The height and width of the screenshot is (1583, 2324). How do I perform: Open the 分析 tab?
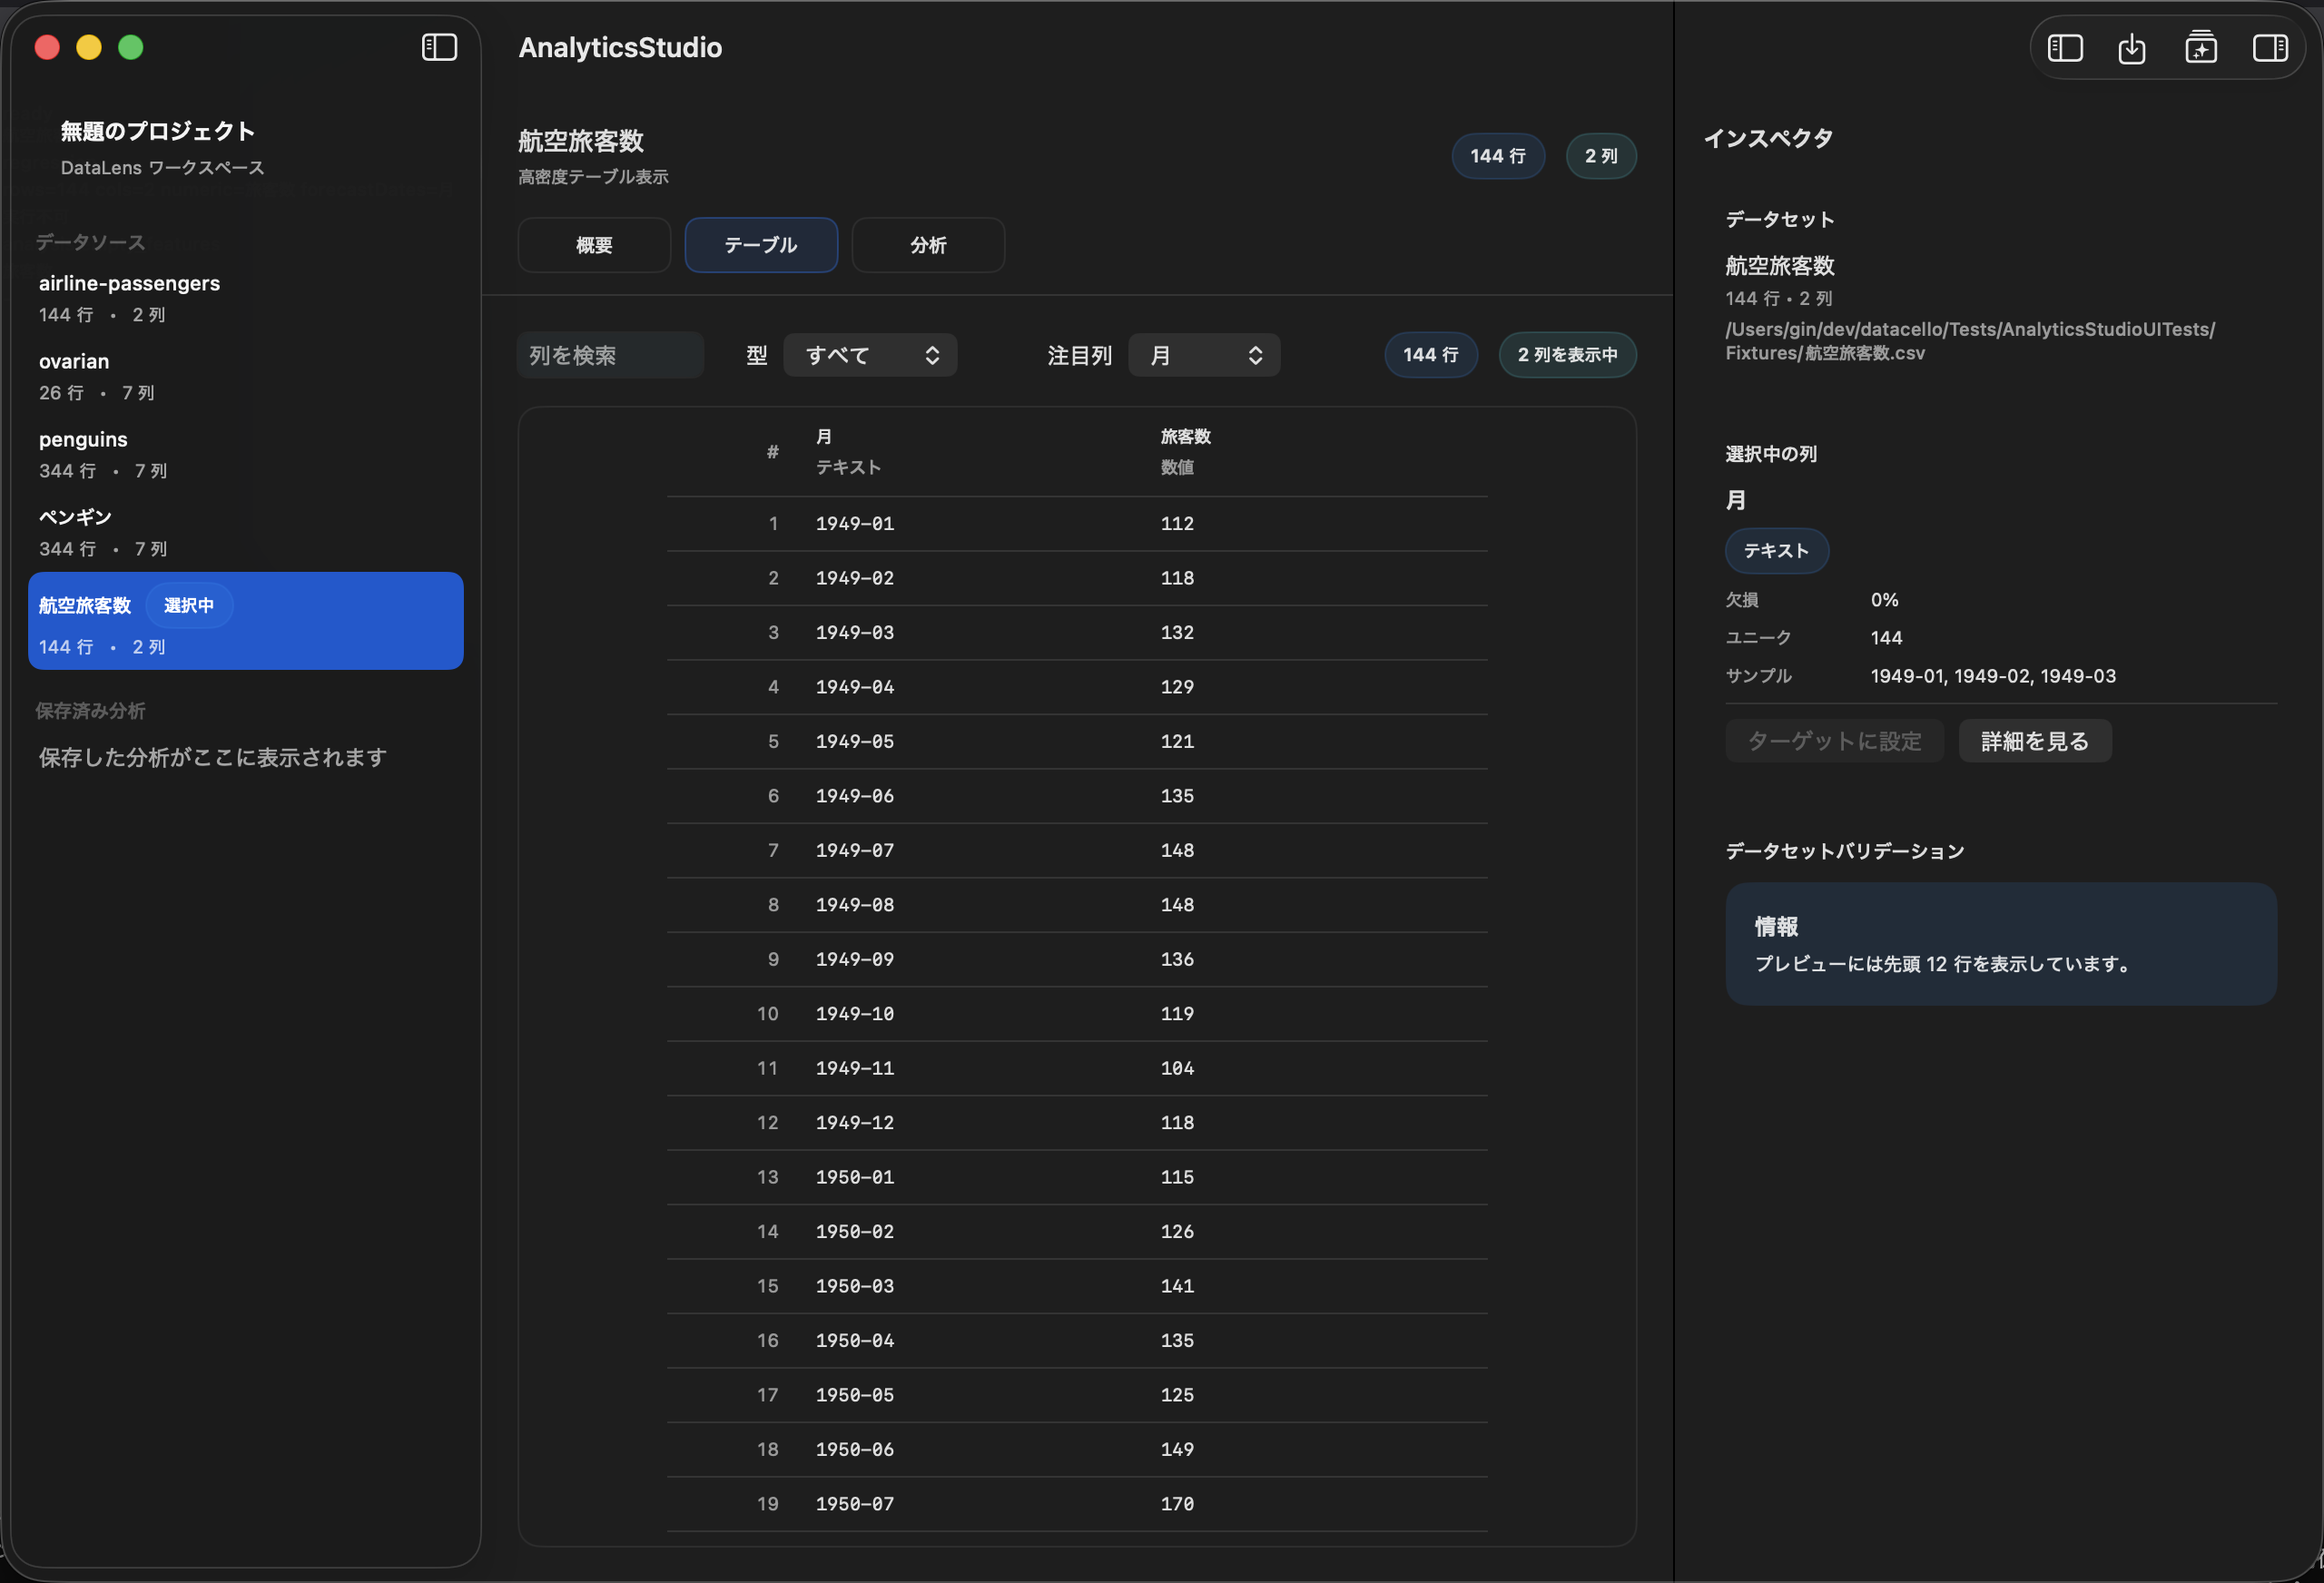click(928, 245)
